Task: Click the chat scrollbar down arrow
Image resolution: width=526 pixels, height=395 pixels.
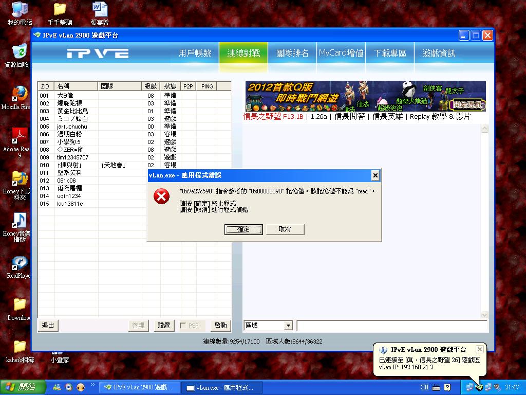Action: pos(485,315)
